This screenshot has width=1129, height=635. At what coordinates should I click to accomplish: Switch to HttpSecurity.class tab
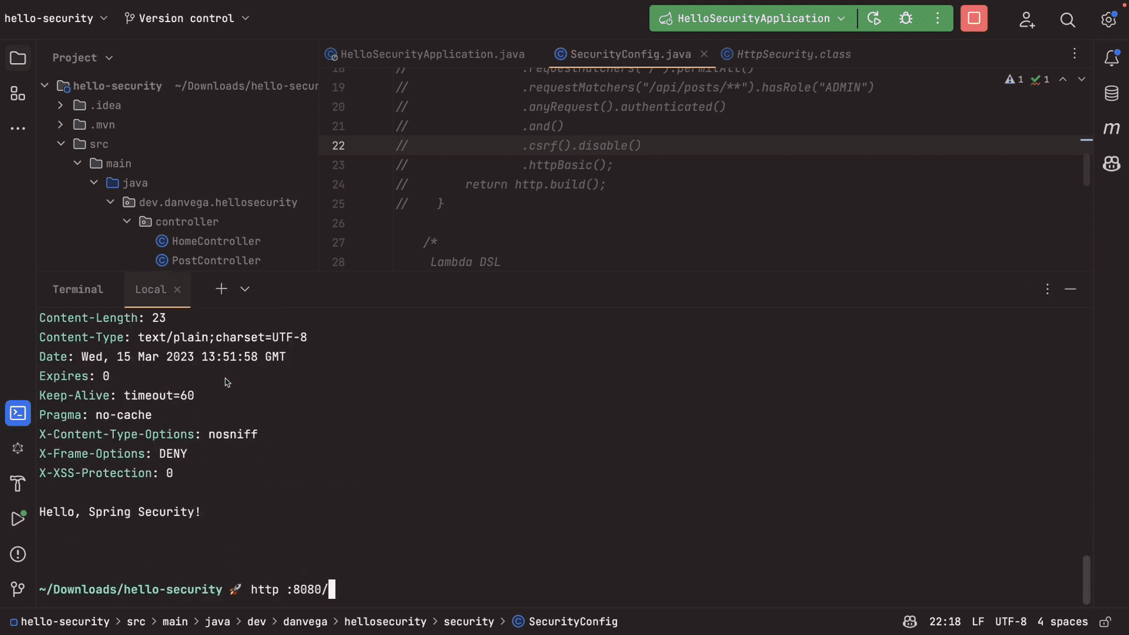[x=793, y=54]
